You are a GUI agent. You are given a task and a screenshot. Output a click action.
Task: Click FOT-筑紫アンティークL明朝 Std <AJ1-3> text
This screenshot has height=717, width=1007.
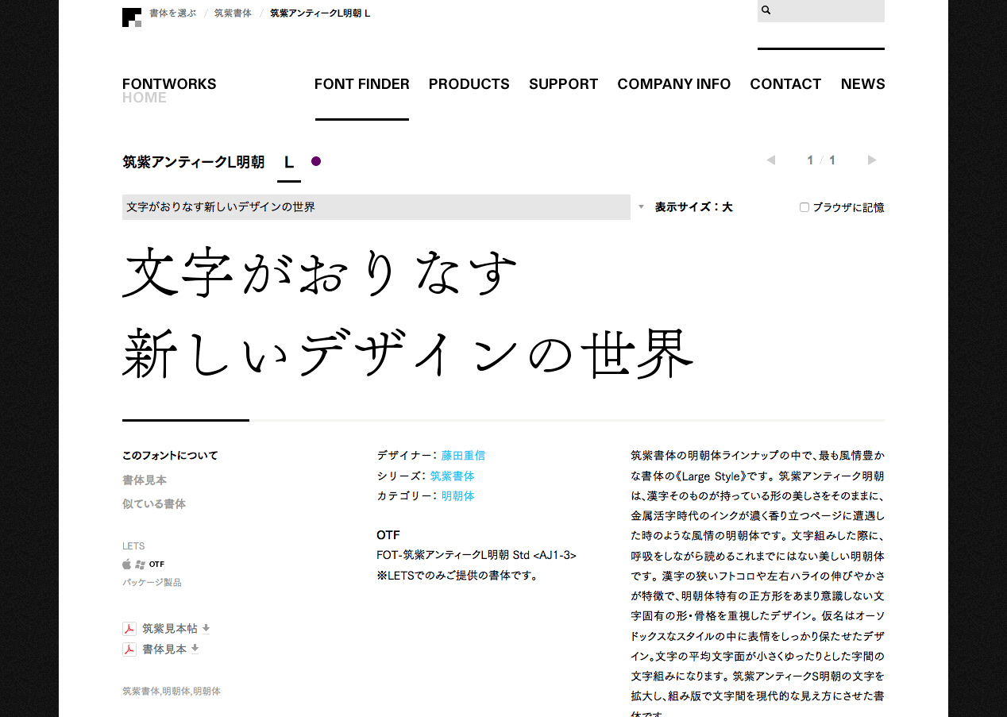pyautogui.click(x=476, y=555)
